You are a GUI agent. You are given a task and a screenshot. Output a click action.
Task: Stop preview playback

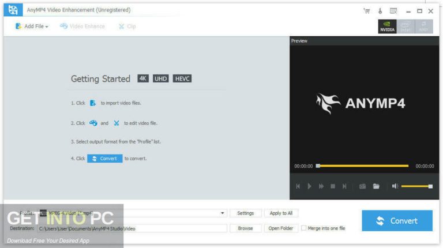click(333, 186)
